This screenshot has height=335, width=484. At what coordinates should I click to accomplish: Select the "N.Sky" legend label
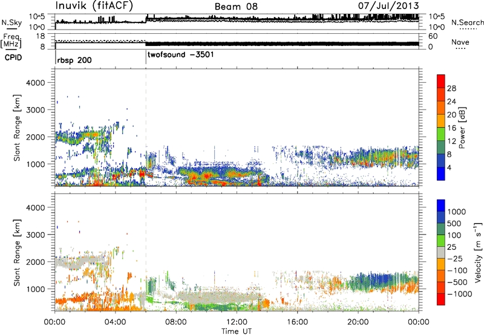11,22
